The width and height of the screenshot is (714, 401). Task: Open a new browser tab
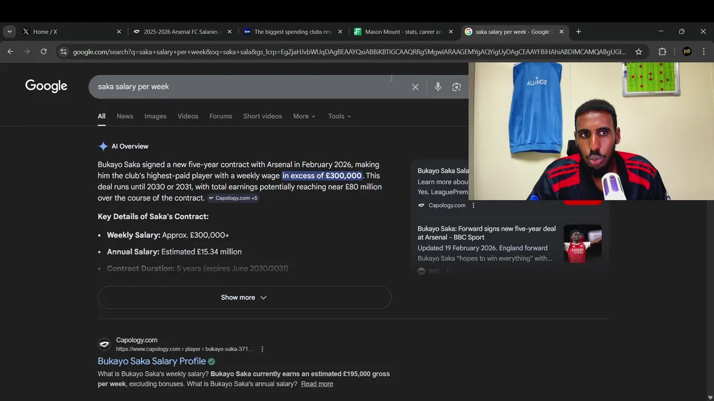click(578, 32)
